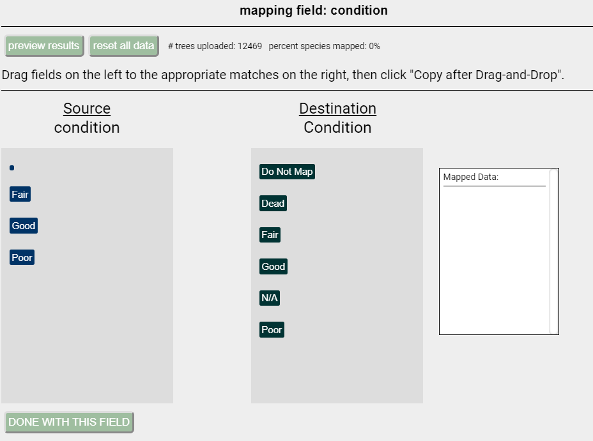Select the "Poor" destination tag
The image size is (593, 441).
[x=272, y=329]
